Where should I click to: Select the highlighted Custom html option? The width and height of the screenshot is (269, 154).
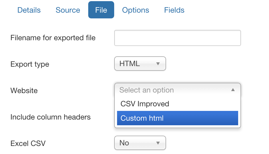tap(178, 118)
